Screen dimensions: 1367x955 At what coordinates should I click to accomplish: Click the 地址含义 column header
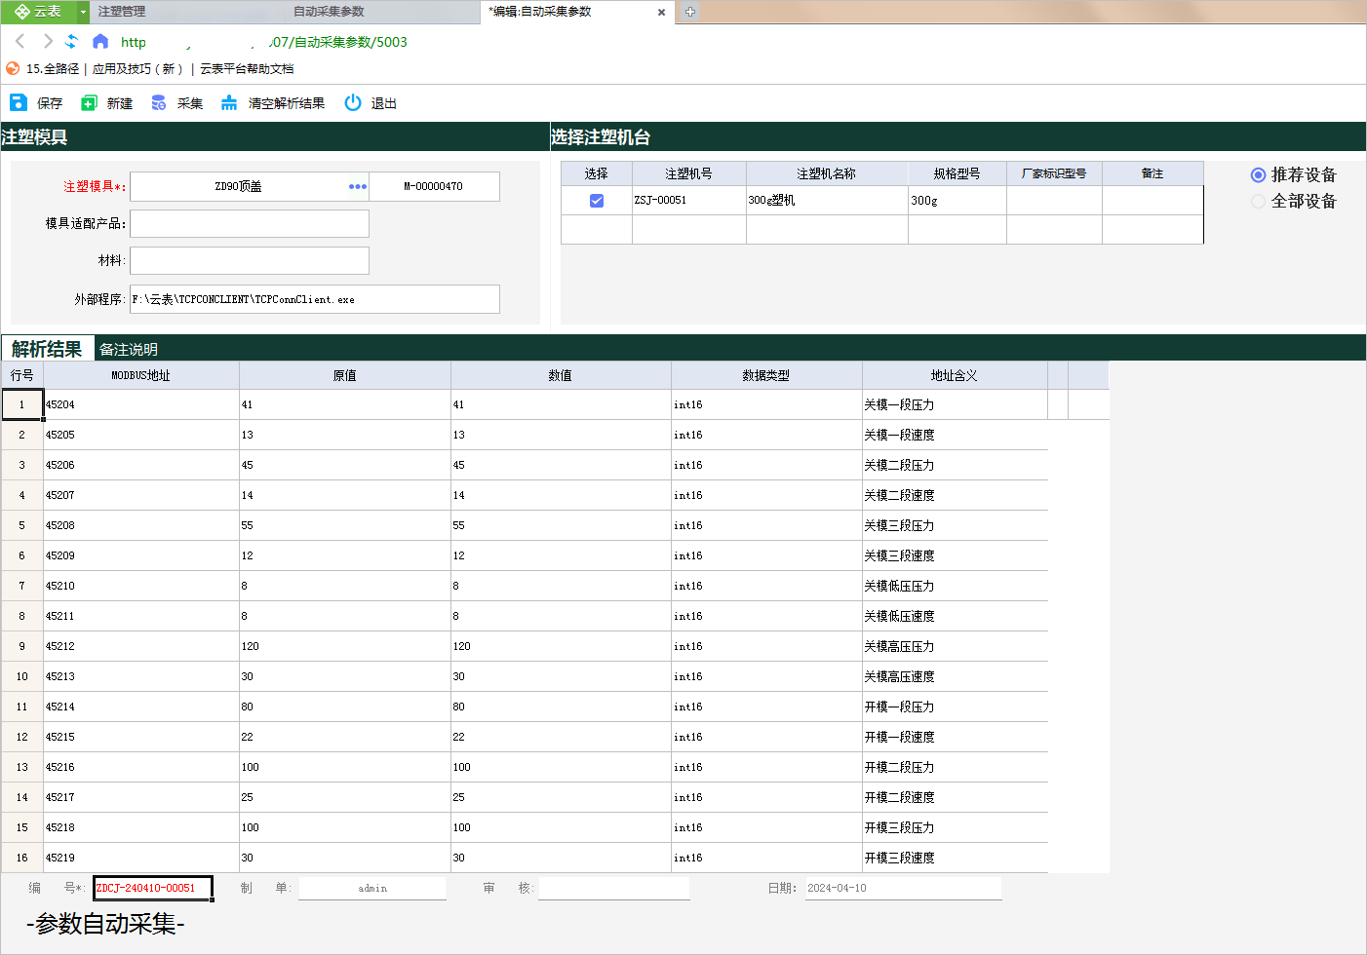955,375
